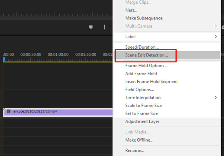Choose Rename... in the context menu
The width and height of the screenshot is (224, 156).
point(167,151)
